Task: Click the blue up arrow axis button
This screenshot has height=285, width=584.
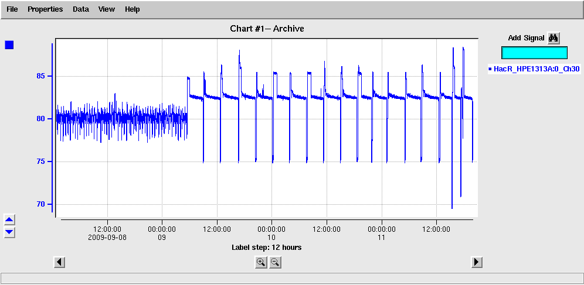Action: 9,219
